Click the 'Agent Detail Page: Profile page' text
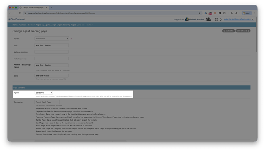Screen dimensions: 265x151 coord(54,131)
